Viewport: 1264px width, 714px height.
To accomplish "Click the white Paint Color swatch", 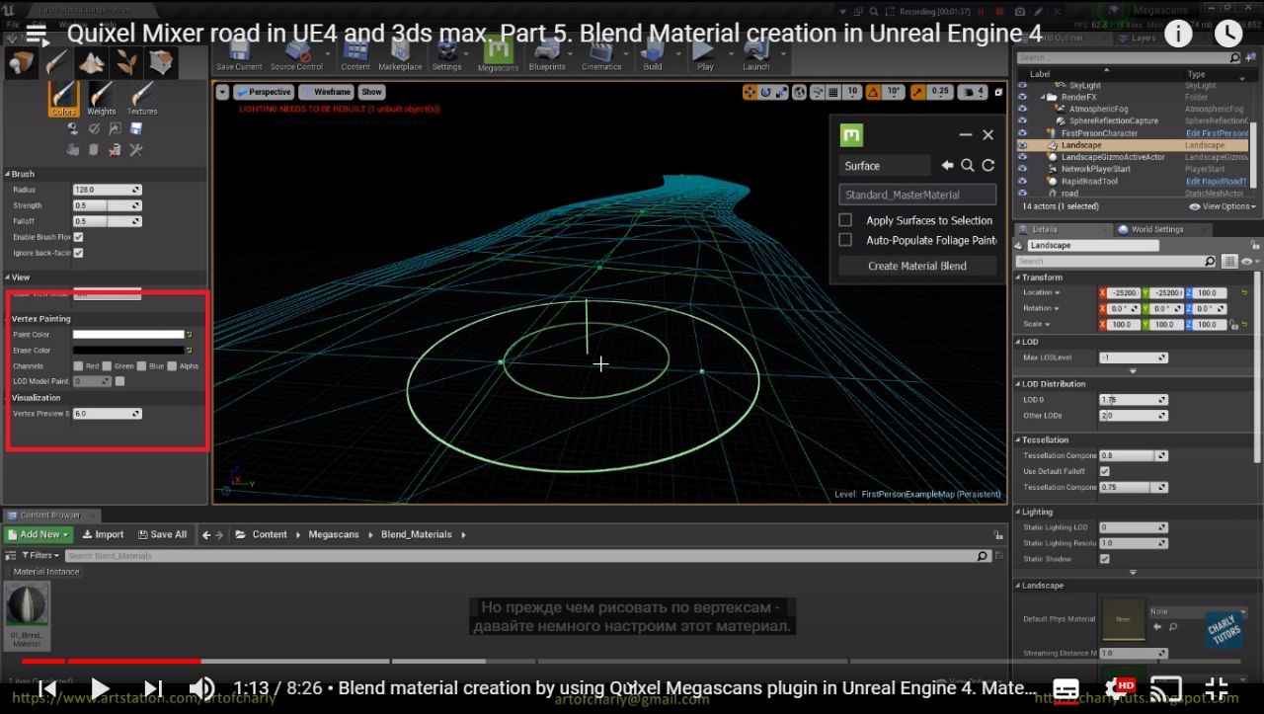I will coord(128,335).
